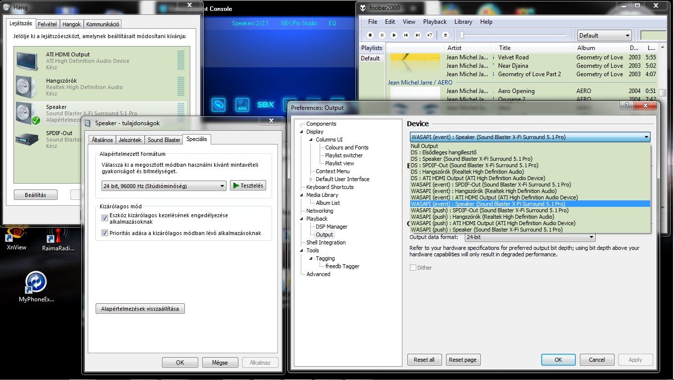Click the Hang window title bar icon
Image resolution: width=674 pixels, height=380 pixels.
7,7
